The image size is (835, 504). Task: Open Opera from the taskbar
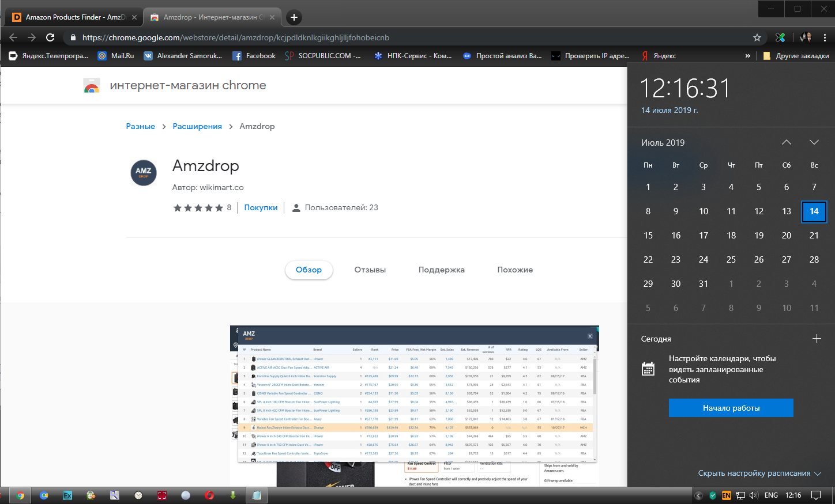coord(209,495)
